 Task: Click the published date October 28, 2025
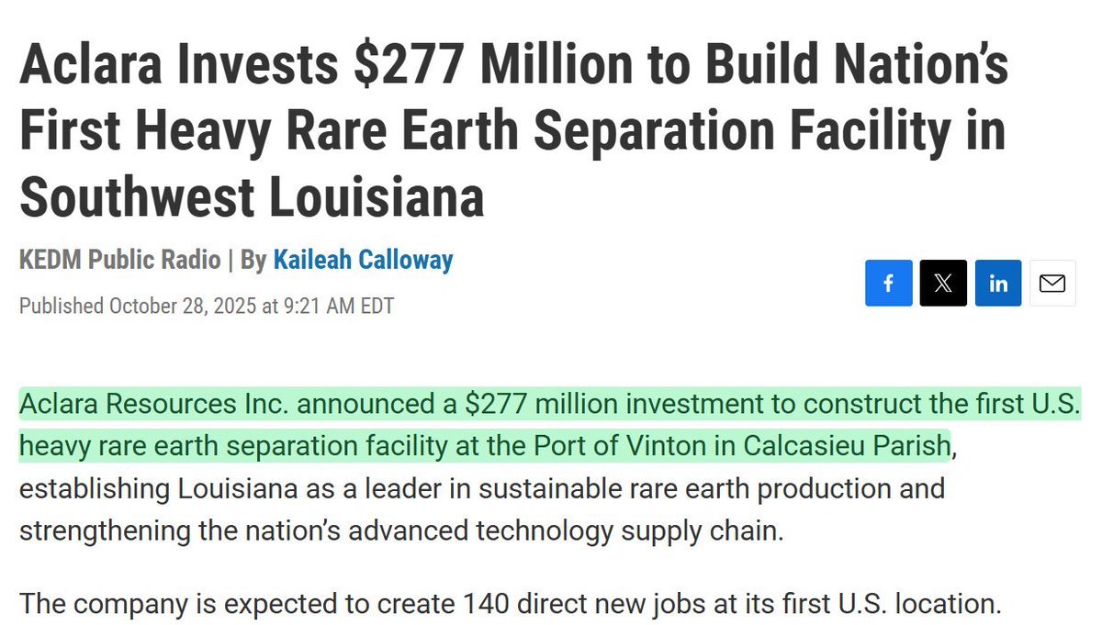pos(184,306)
